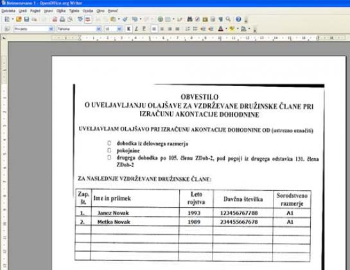Open the Datoteka menu
The width and height of the screenshot is (350, 270).
tap(8, 11)
